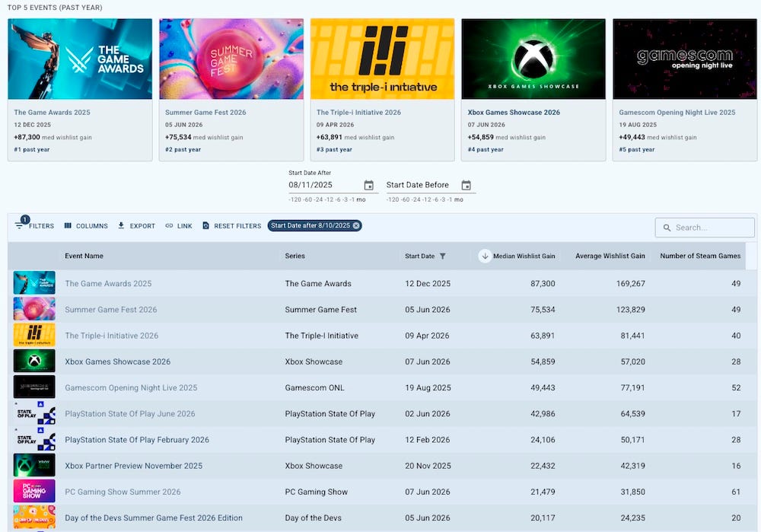Sort by Event Name column

84,256
